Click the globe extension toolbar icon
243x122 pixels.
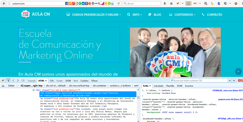click(x=226, y=3)
